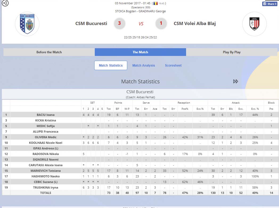Click player name ISPAS Andreea (L)
Image resolution: width=279 pixels, height=208 pixels.
[46, 148]
